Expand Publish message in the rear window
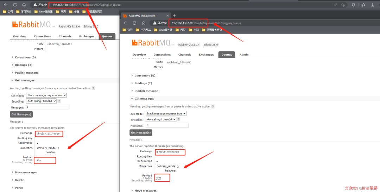 tap(25, 73)
